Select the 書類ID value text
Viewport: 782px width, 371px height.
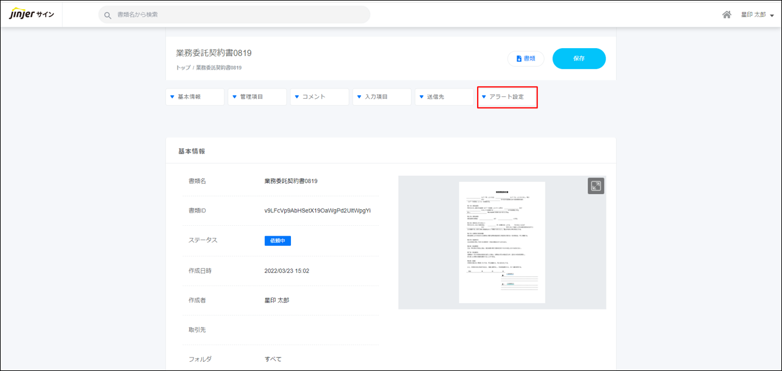coord(317,211)
